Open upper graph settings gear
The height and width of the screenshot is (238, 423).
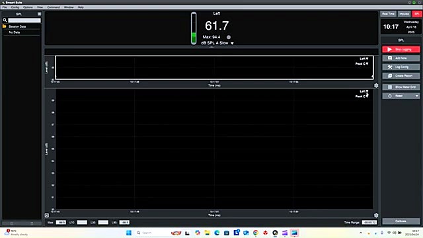click(x=376, y=85)
